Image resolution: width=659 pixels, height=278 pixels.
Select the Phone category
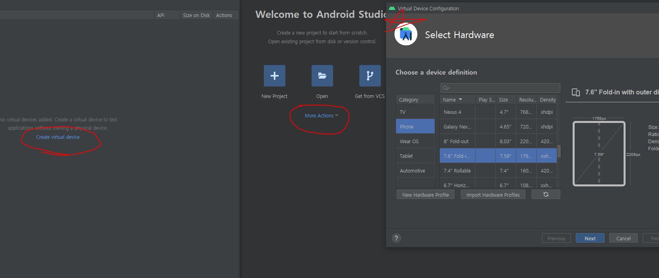click(415, 127)
